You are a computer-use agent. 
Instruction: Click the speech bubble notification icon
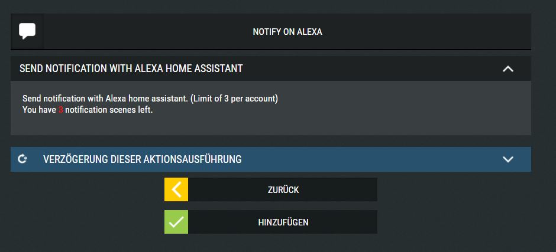(27, 31)
